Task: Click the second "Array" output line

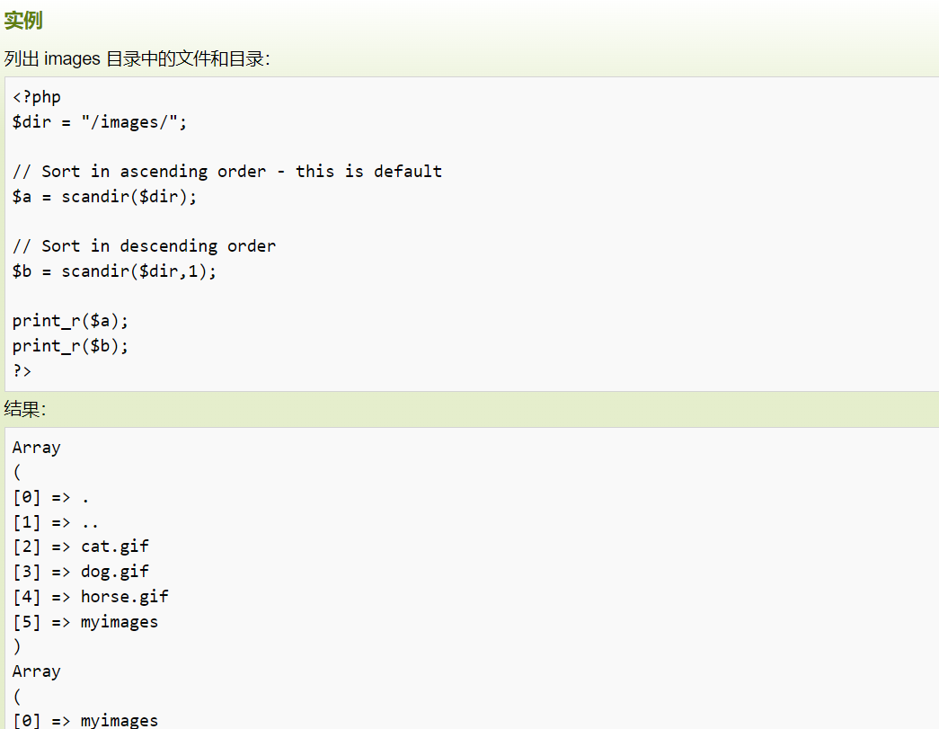Action: (37, 671)
